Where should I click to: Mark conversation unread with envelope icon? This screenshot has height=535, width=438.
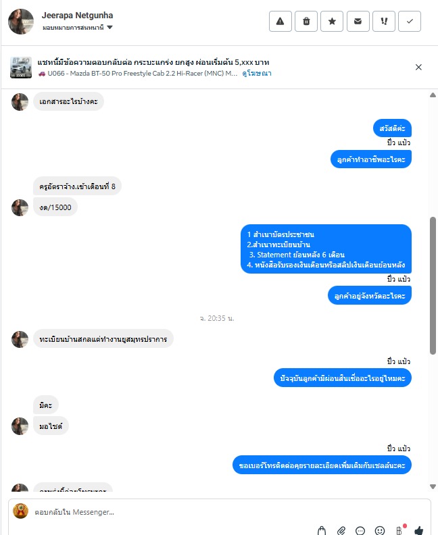pyautogui.click(x=358, y=21)
